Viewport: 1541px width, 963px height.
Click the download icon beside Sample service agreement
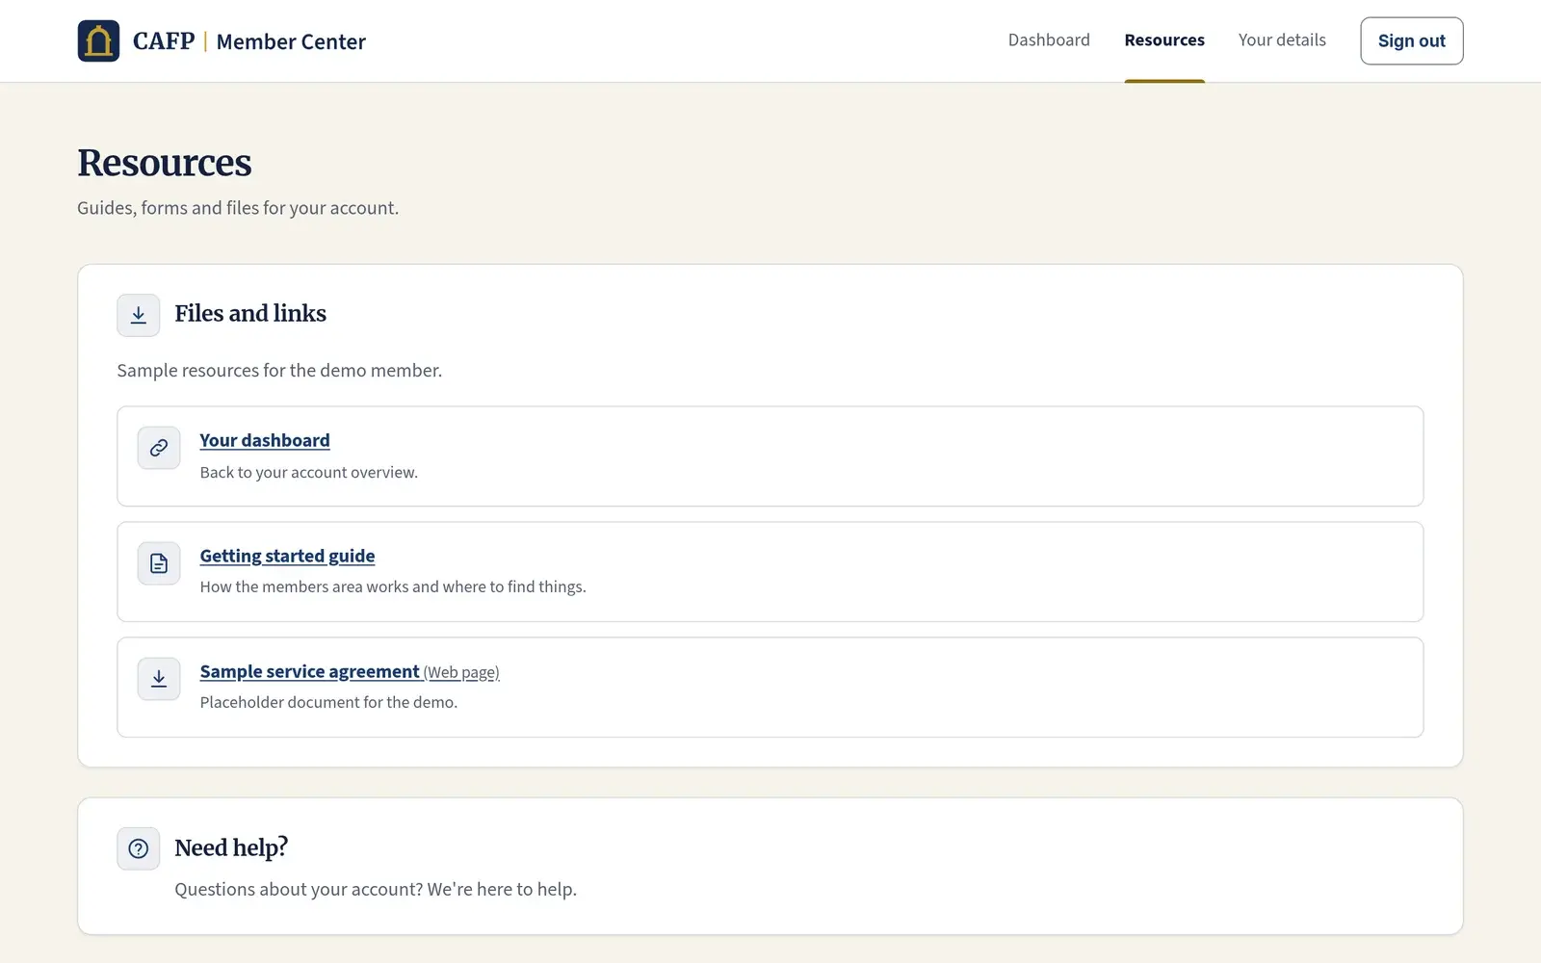coord(159,679)
